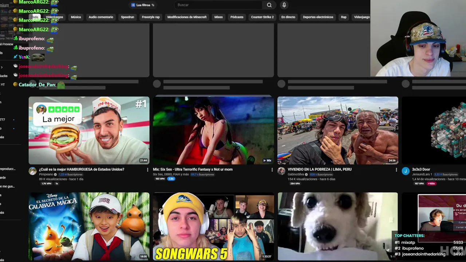The image size is (466, 262).
Task: Open title Mix: Six Sex - Ultra Terrorific Fantasy
Action: (193, 169)
